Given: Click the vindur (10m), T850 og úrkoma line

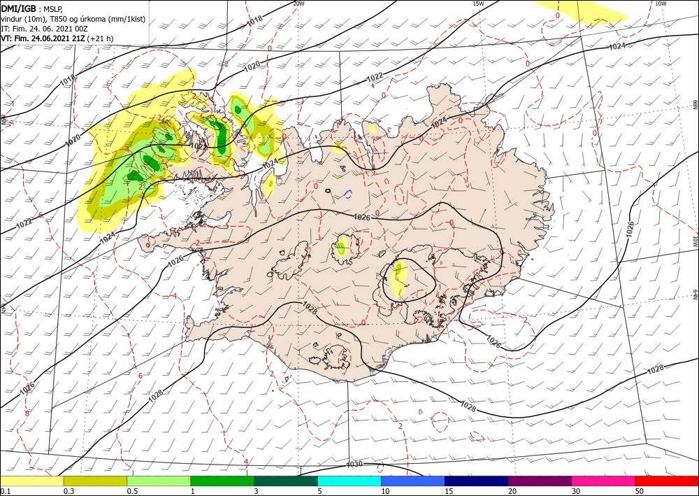Looking at the screenshot, I should (73, 19).
